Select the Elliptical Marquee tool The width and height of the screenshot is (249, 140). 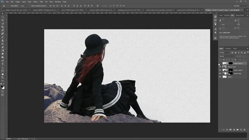(3, 17)
